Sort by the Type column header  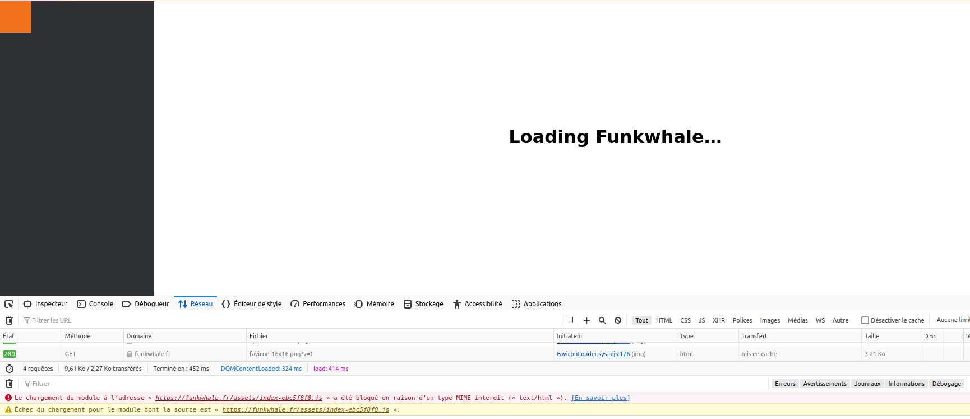pos(708,336)
